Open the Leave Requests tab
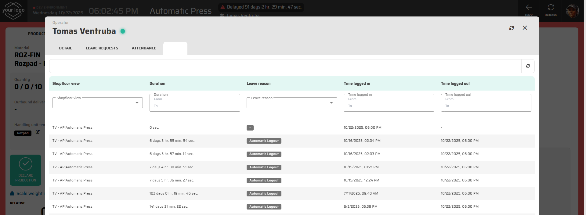586x215 pixels. tap(102, 48)
